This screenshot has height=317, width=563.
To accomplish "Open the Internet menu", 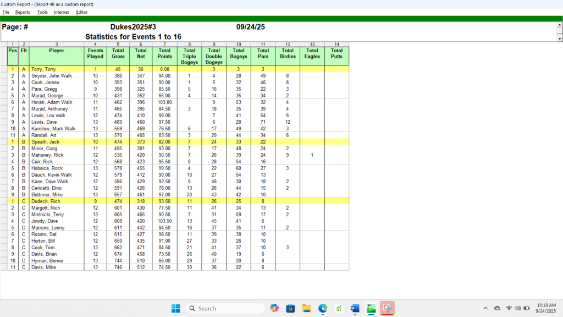I will (x=61, y=12).
